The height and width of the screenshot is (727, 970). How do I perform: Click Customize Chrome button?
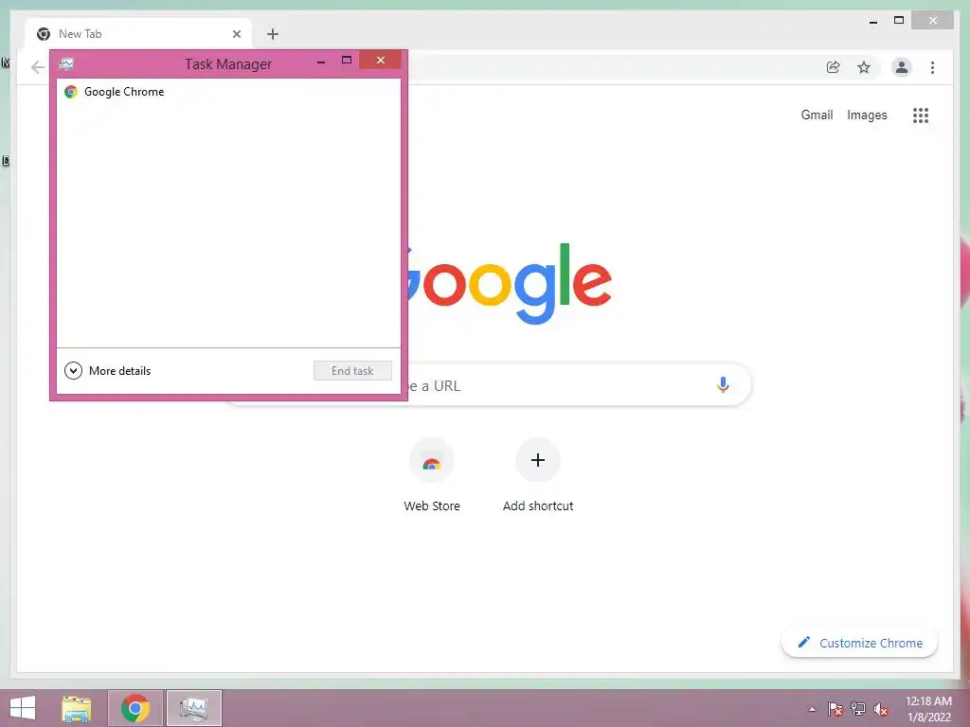point(859,643)
